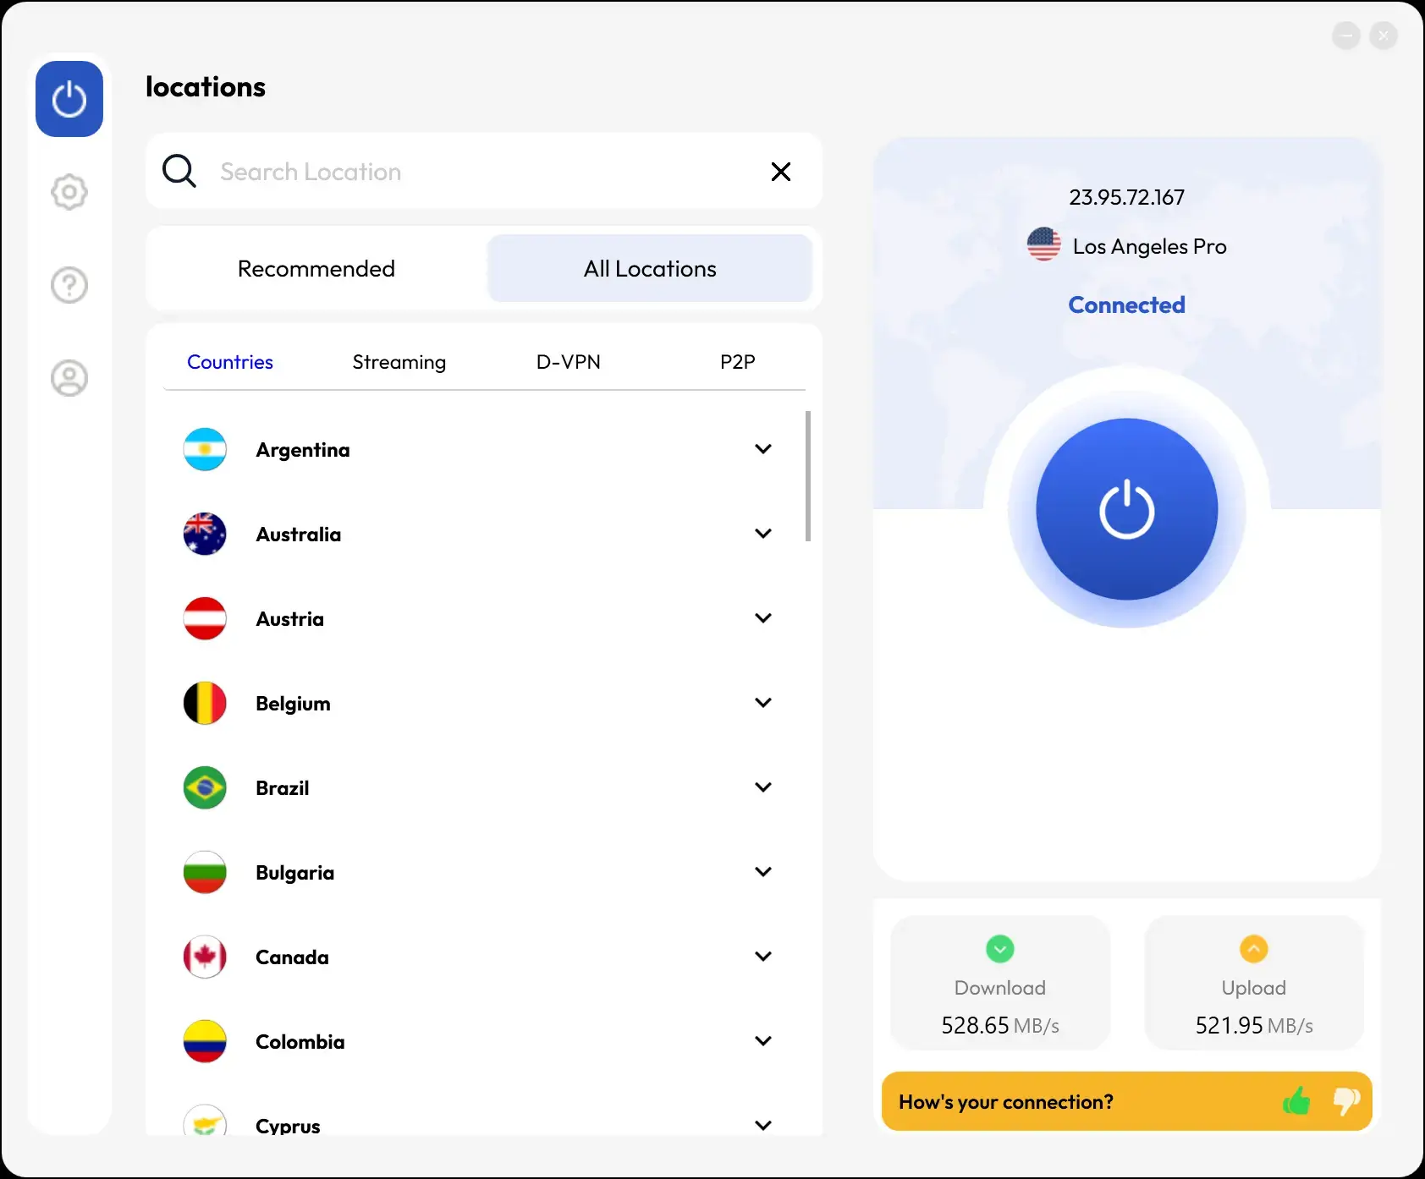Viewport: 1425px width, 1179px height.
Task: Expand Canada server list
Action: point(763,957)
